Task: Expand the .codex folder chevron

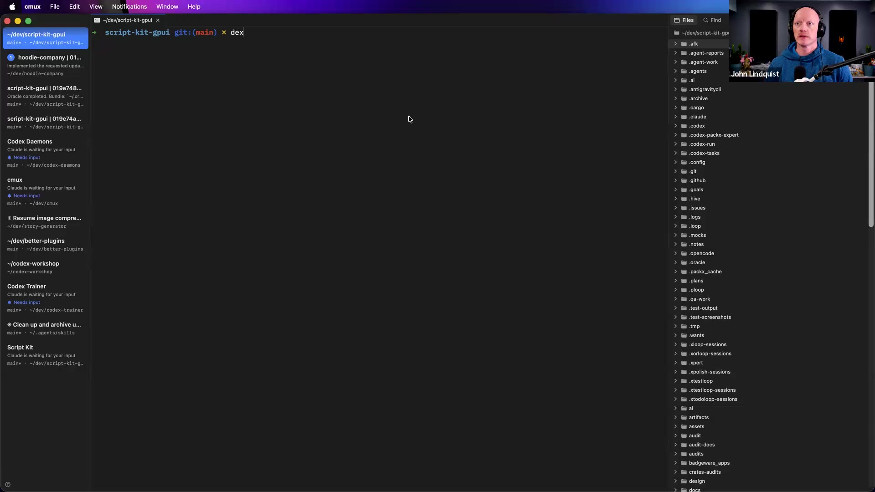Action: click(x=676, y=126)
